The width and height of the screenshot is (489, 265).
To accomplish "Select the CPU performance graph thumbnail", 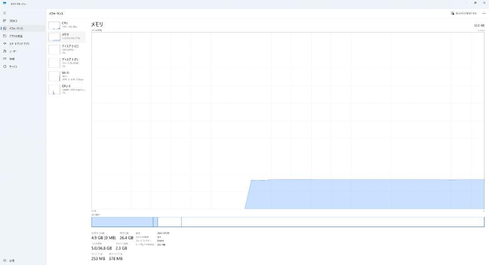I will pos(54,25).
